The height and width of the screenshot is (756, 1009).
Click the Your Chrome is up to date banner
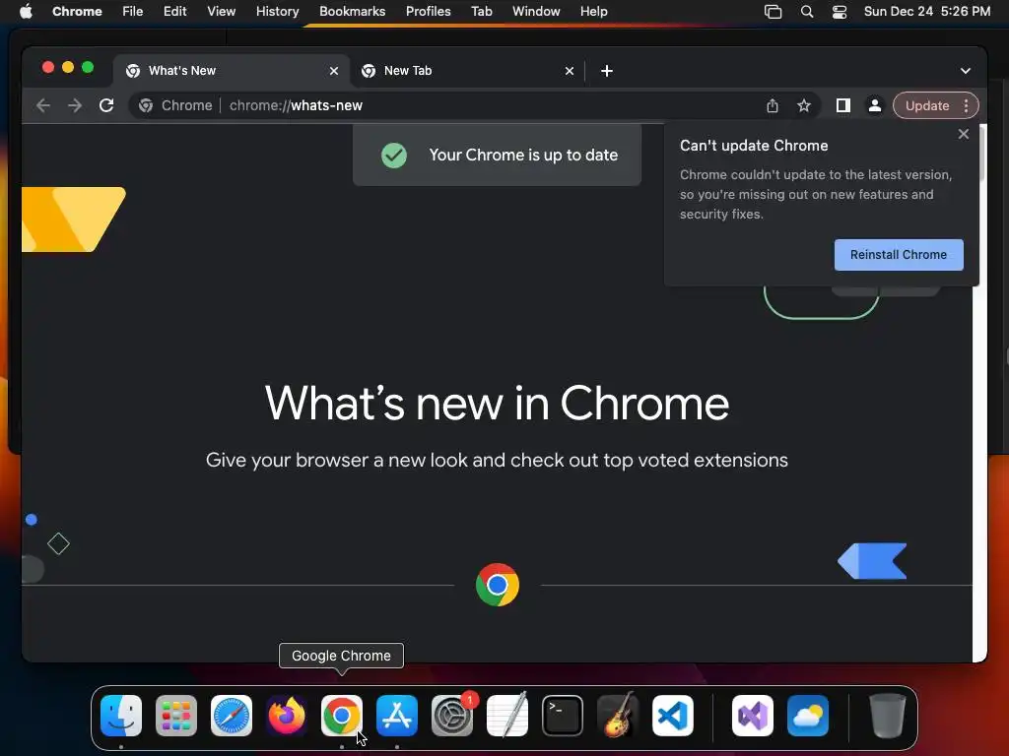[x=497, y=155]
